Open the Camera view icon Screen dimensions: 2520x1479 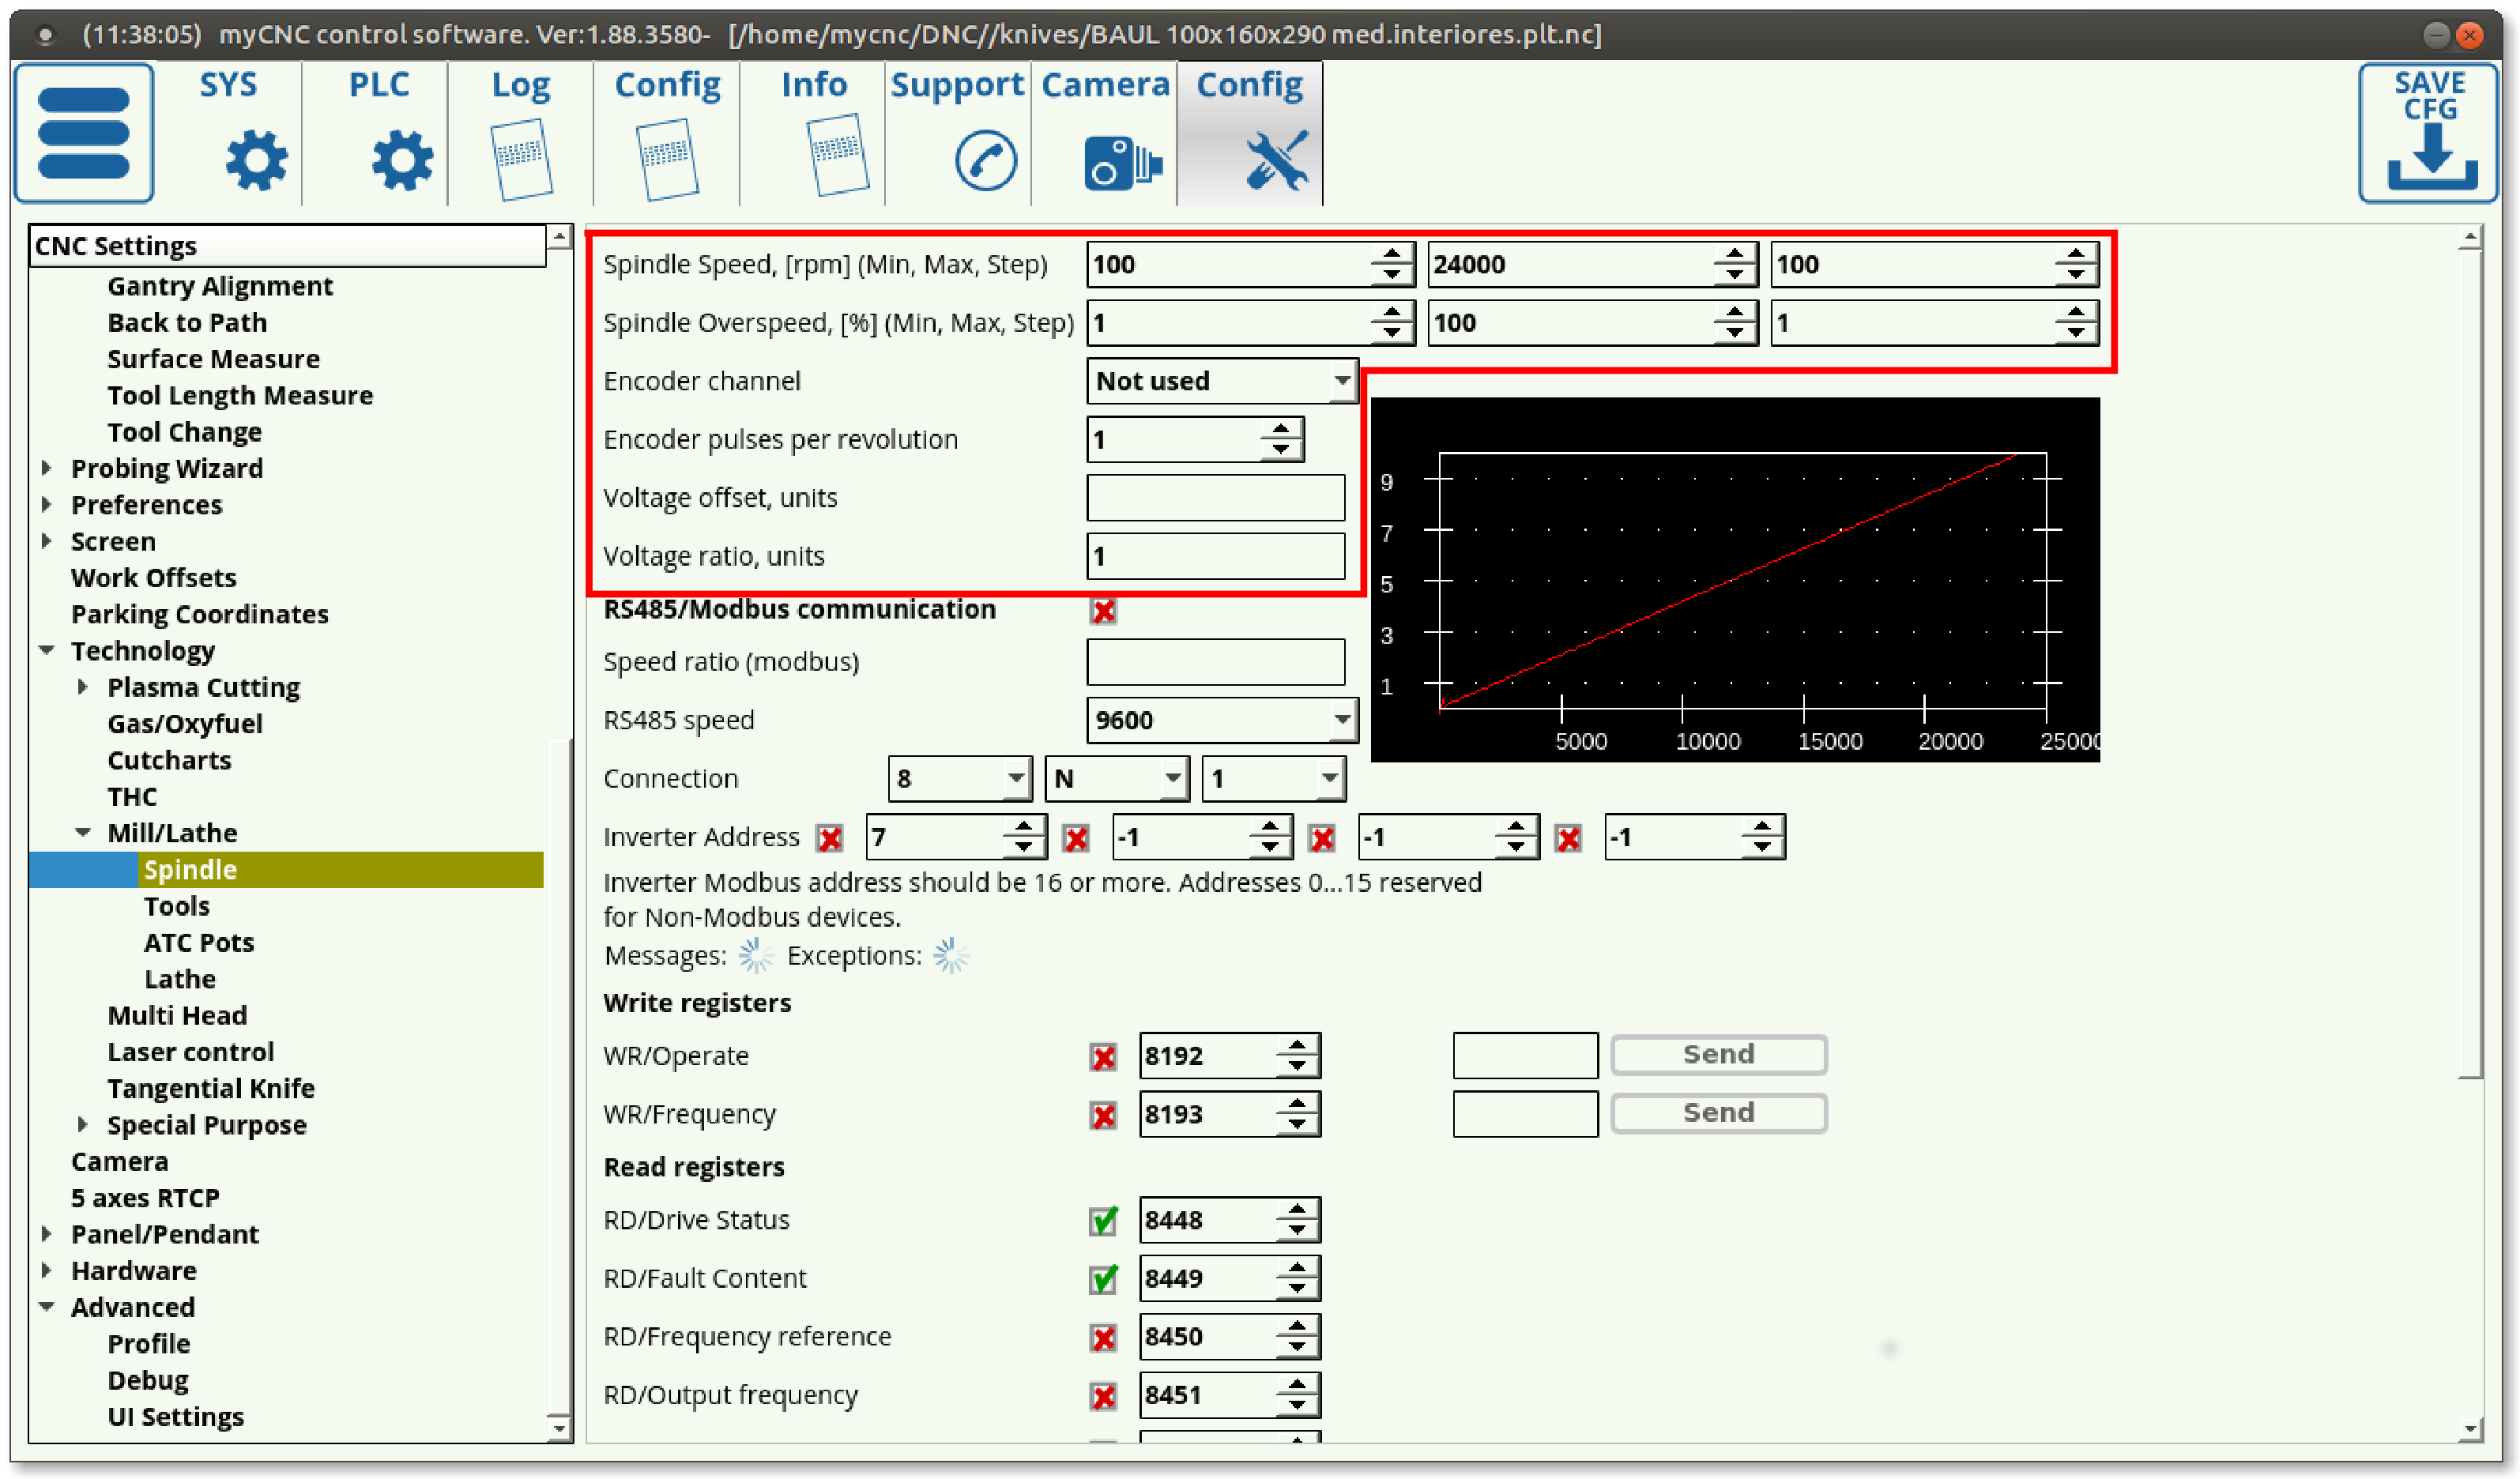click(1120, 162)
